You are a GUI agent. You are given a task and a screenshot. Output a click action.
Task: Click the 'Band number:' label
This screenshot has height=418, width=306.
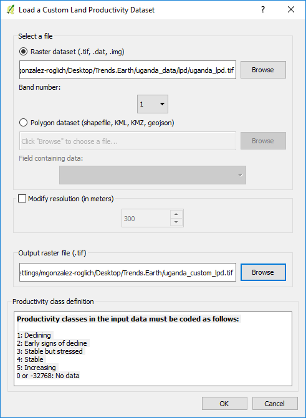coord(40,87)
